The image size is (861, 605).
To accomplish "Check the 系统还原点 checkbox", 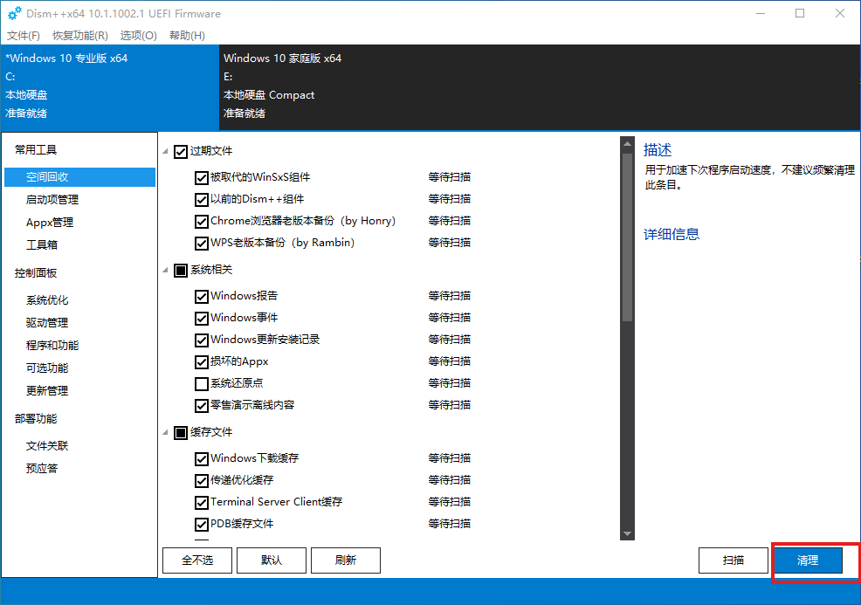I will (202, 383).
